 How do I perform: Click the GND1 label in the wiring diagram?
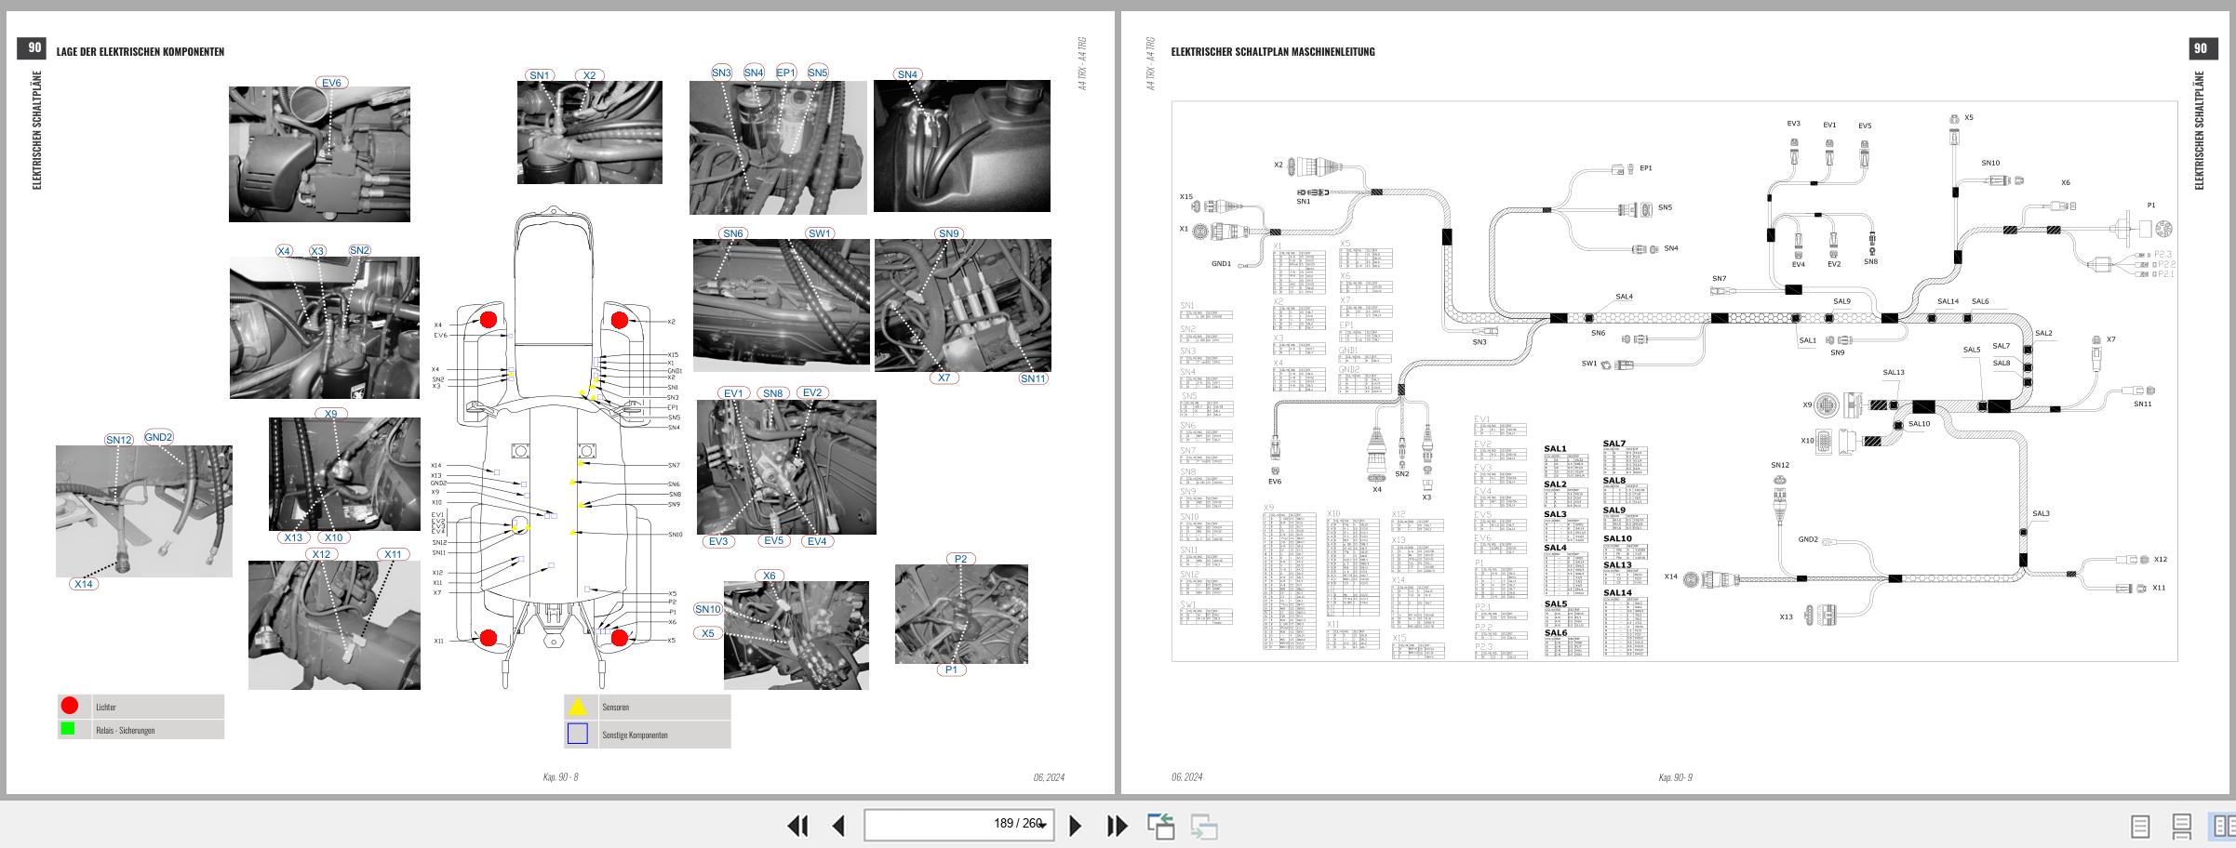(1221, 264)
